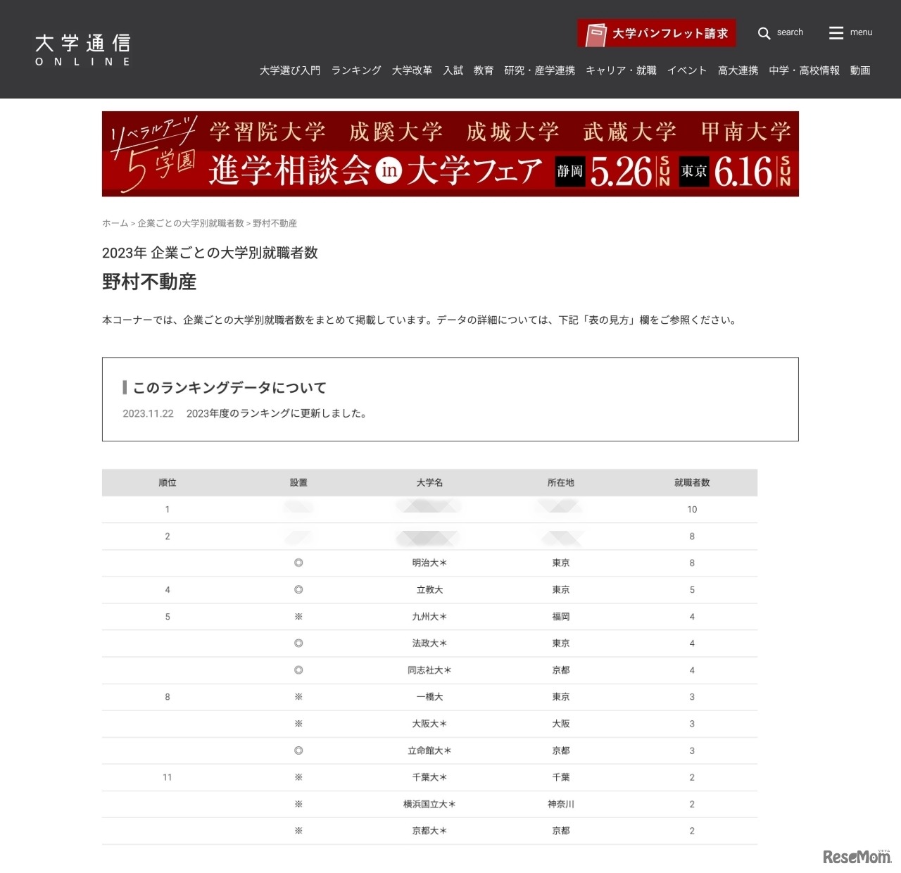The height and width of the screenshot is (873, 901).
Task: Click the 京都 location in 同志社大 row
Action: point(561,670)
